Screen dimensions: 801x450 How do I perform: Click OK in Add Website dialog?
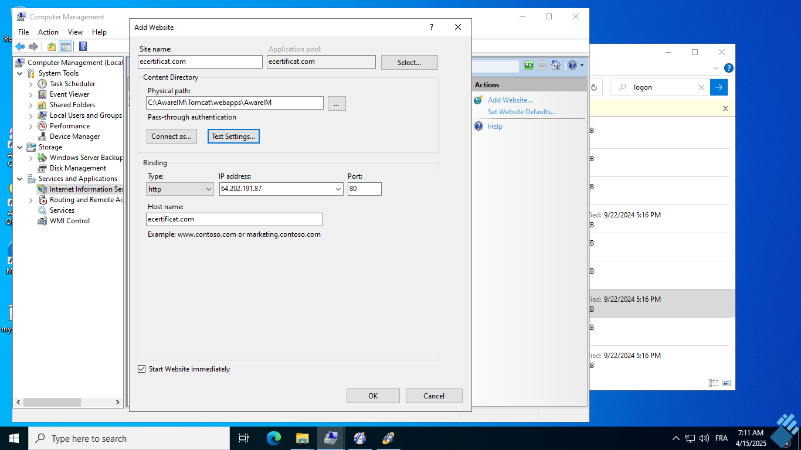373,396
